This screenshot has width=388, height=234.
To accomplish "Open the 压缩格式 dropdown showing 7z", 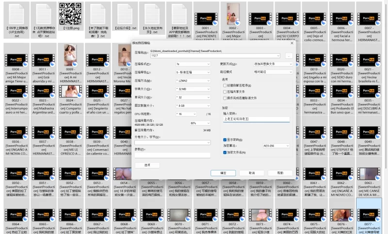I will click(193, 64).
